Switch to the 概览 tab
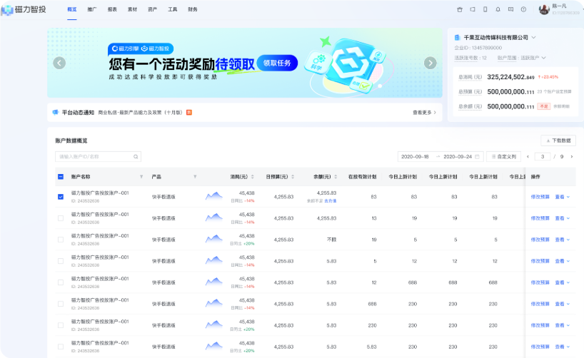Image resolution: width=584 pixels, height=358 pixels. pyautogui.click(x=72, y=9)
